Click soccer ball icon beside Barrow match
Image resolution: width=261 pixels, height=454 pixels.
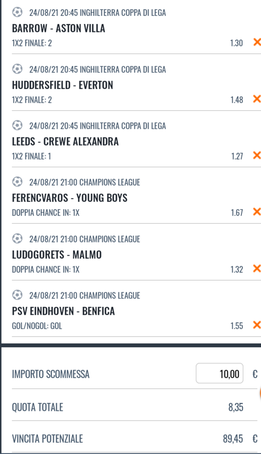17,13
